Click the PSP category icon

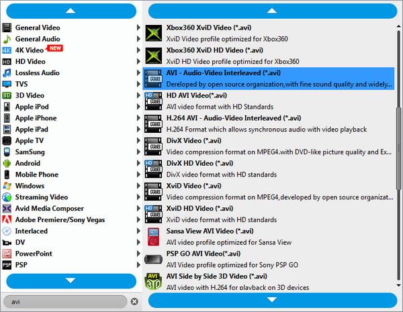point(7,265)
